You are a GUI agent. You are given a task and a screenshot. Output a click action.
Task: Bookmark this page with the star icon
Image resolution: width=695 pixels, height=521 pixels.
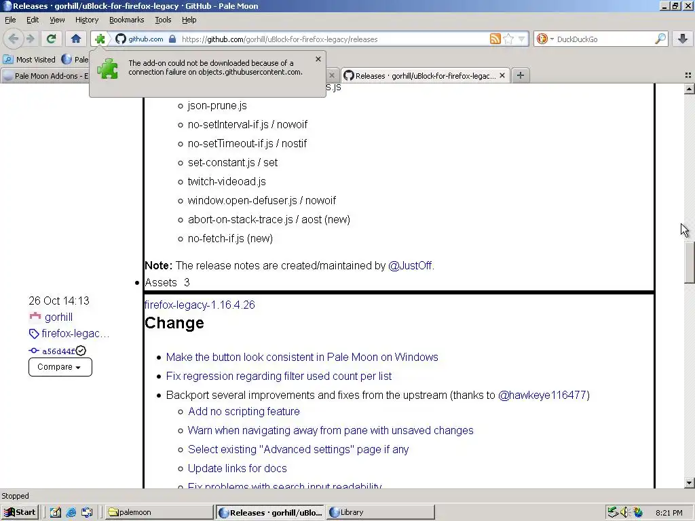click(508, 39)
